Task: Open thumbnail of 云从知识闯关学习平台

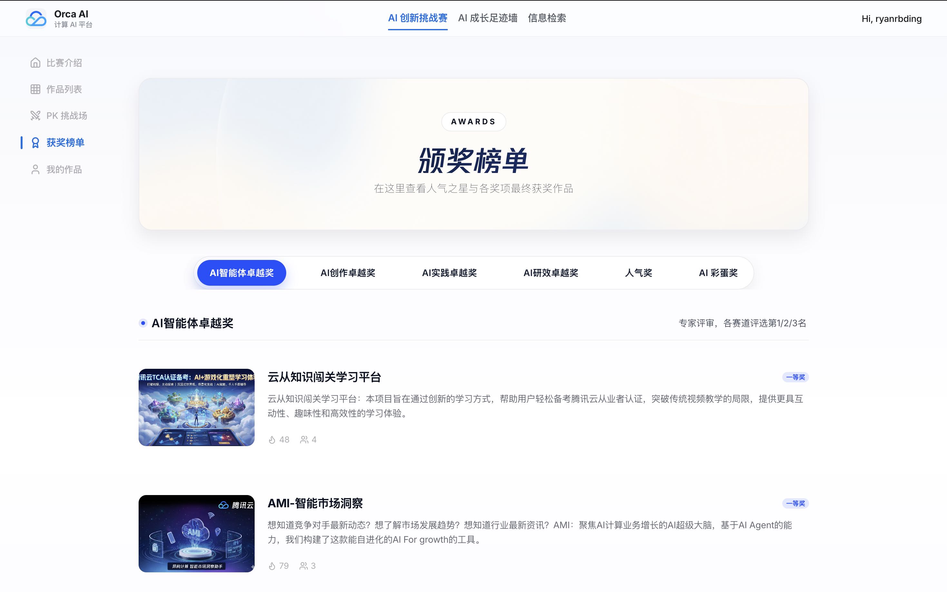Action: 197,407
